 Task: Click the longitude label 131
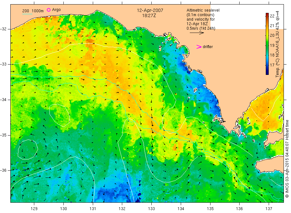[93, 209]
